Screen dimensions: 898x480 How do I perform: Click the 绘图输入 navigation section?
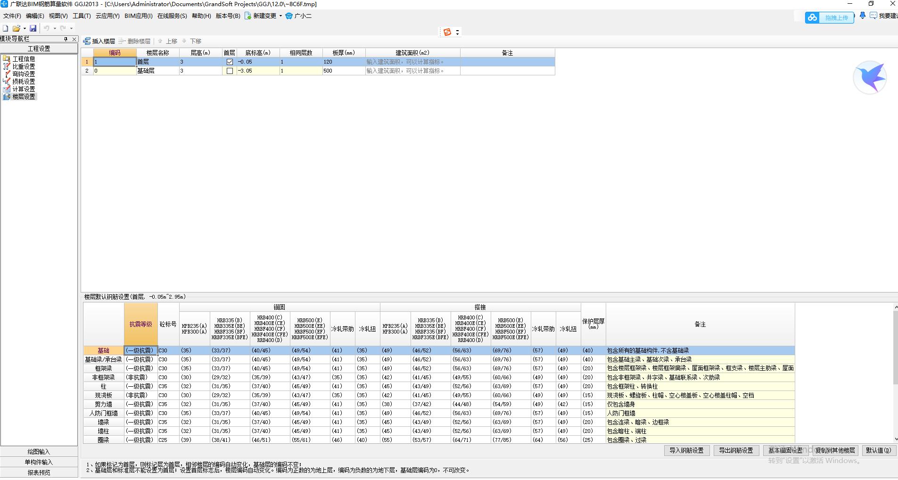39,452
